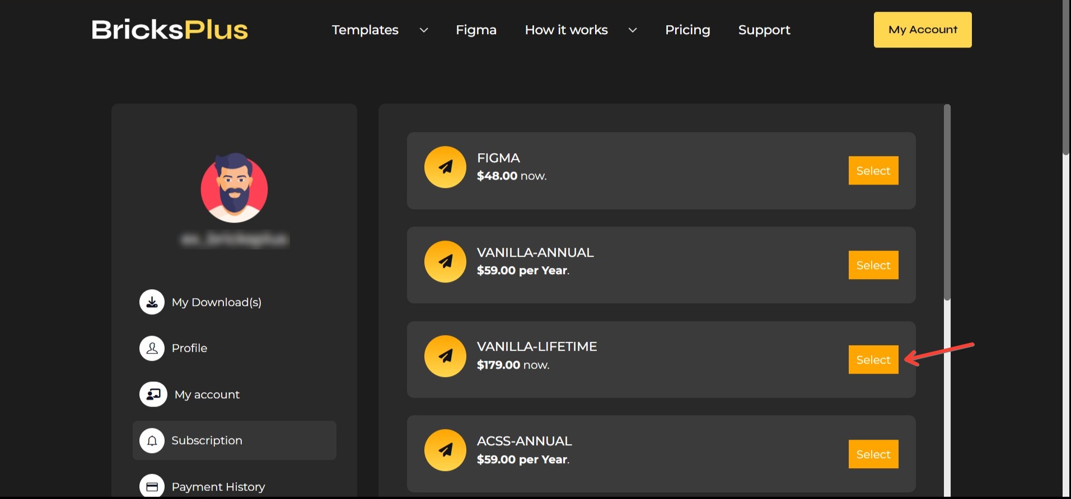The height and width of the screenshot is (499, 1071).
Task: Click the FIGMA plan title
Action: click(498, 158)
